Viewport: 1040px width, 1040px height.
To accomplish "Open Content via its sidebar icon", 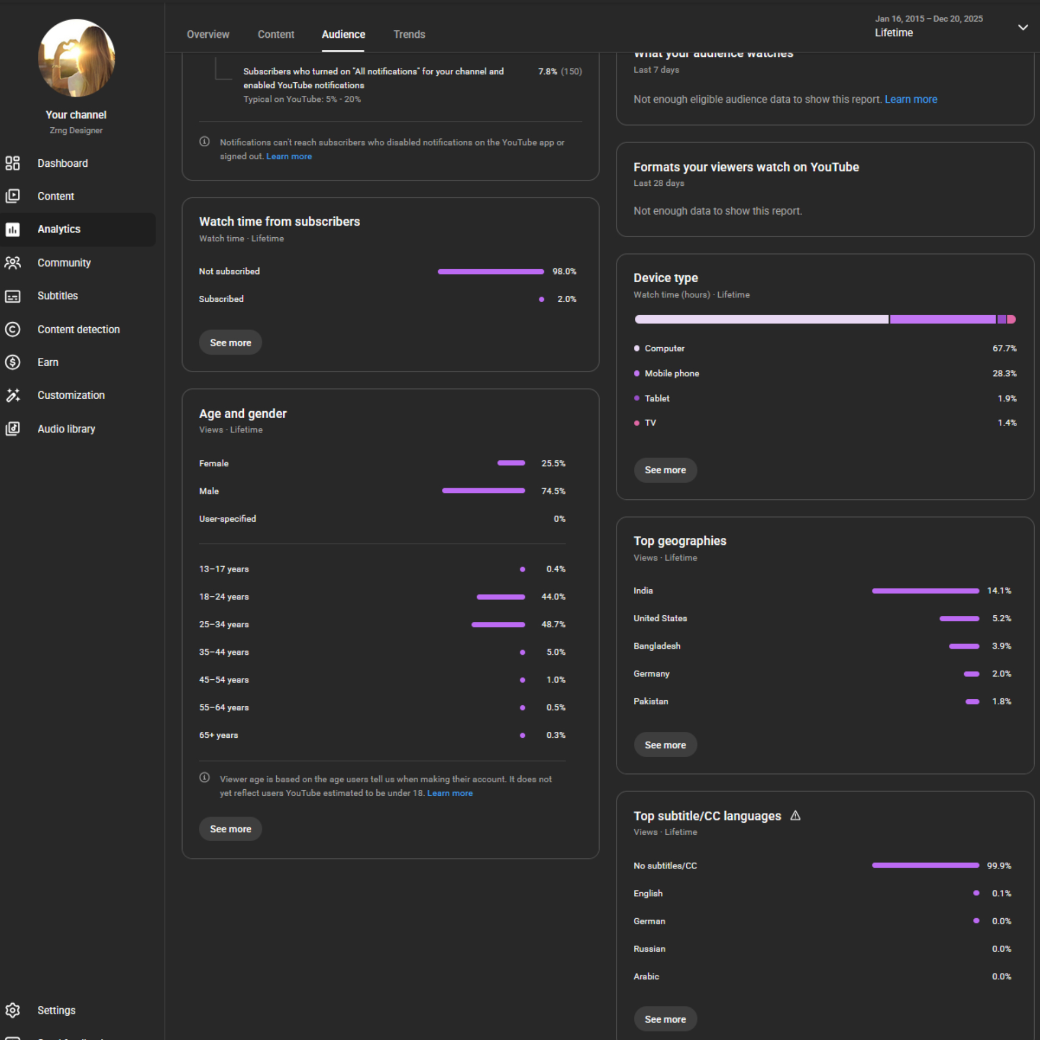I will point(12,196).
